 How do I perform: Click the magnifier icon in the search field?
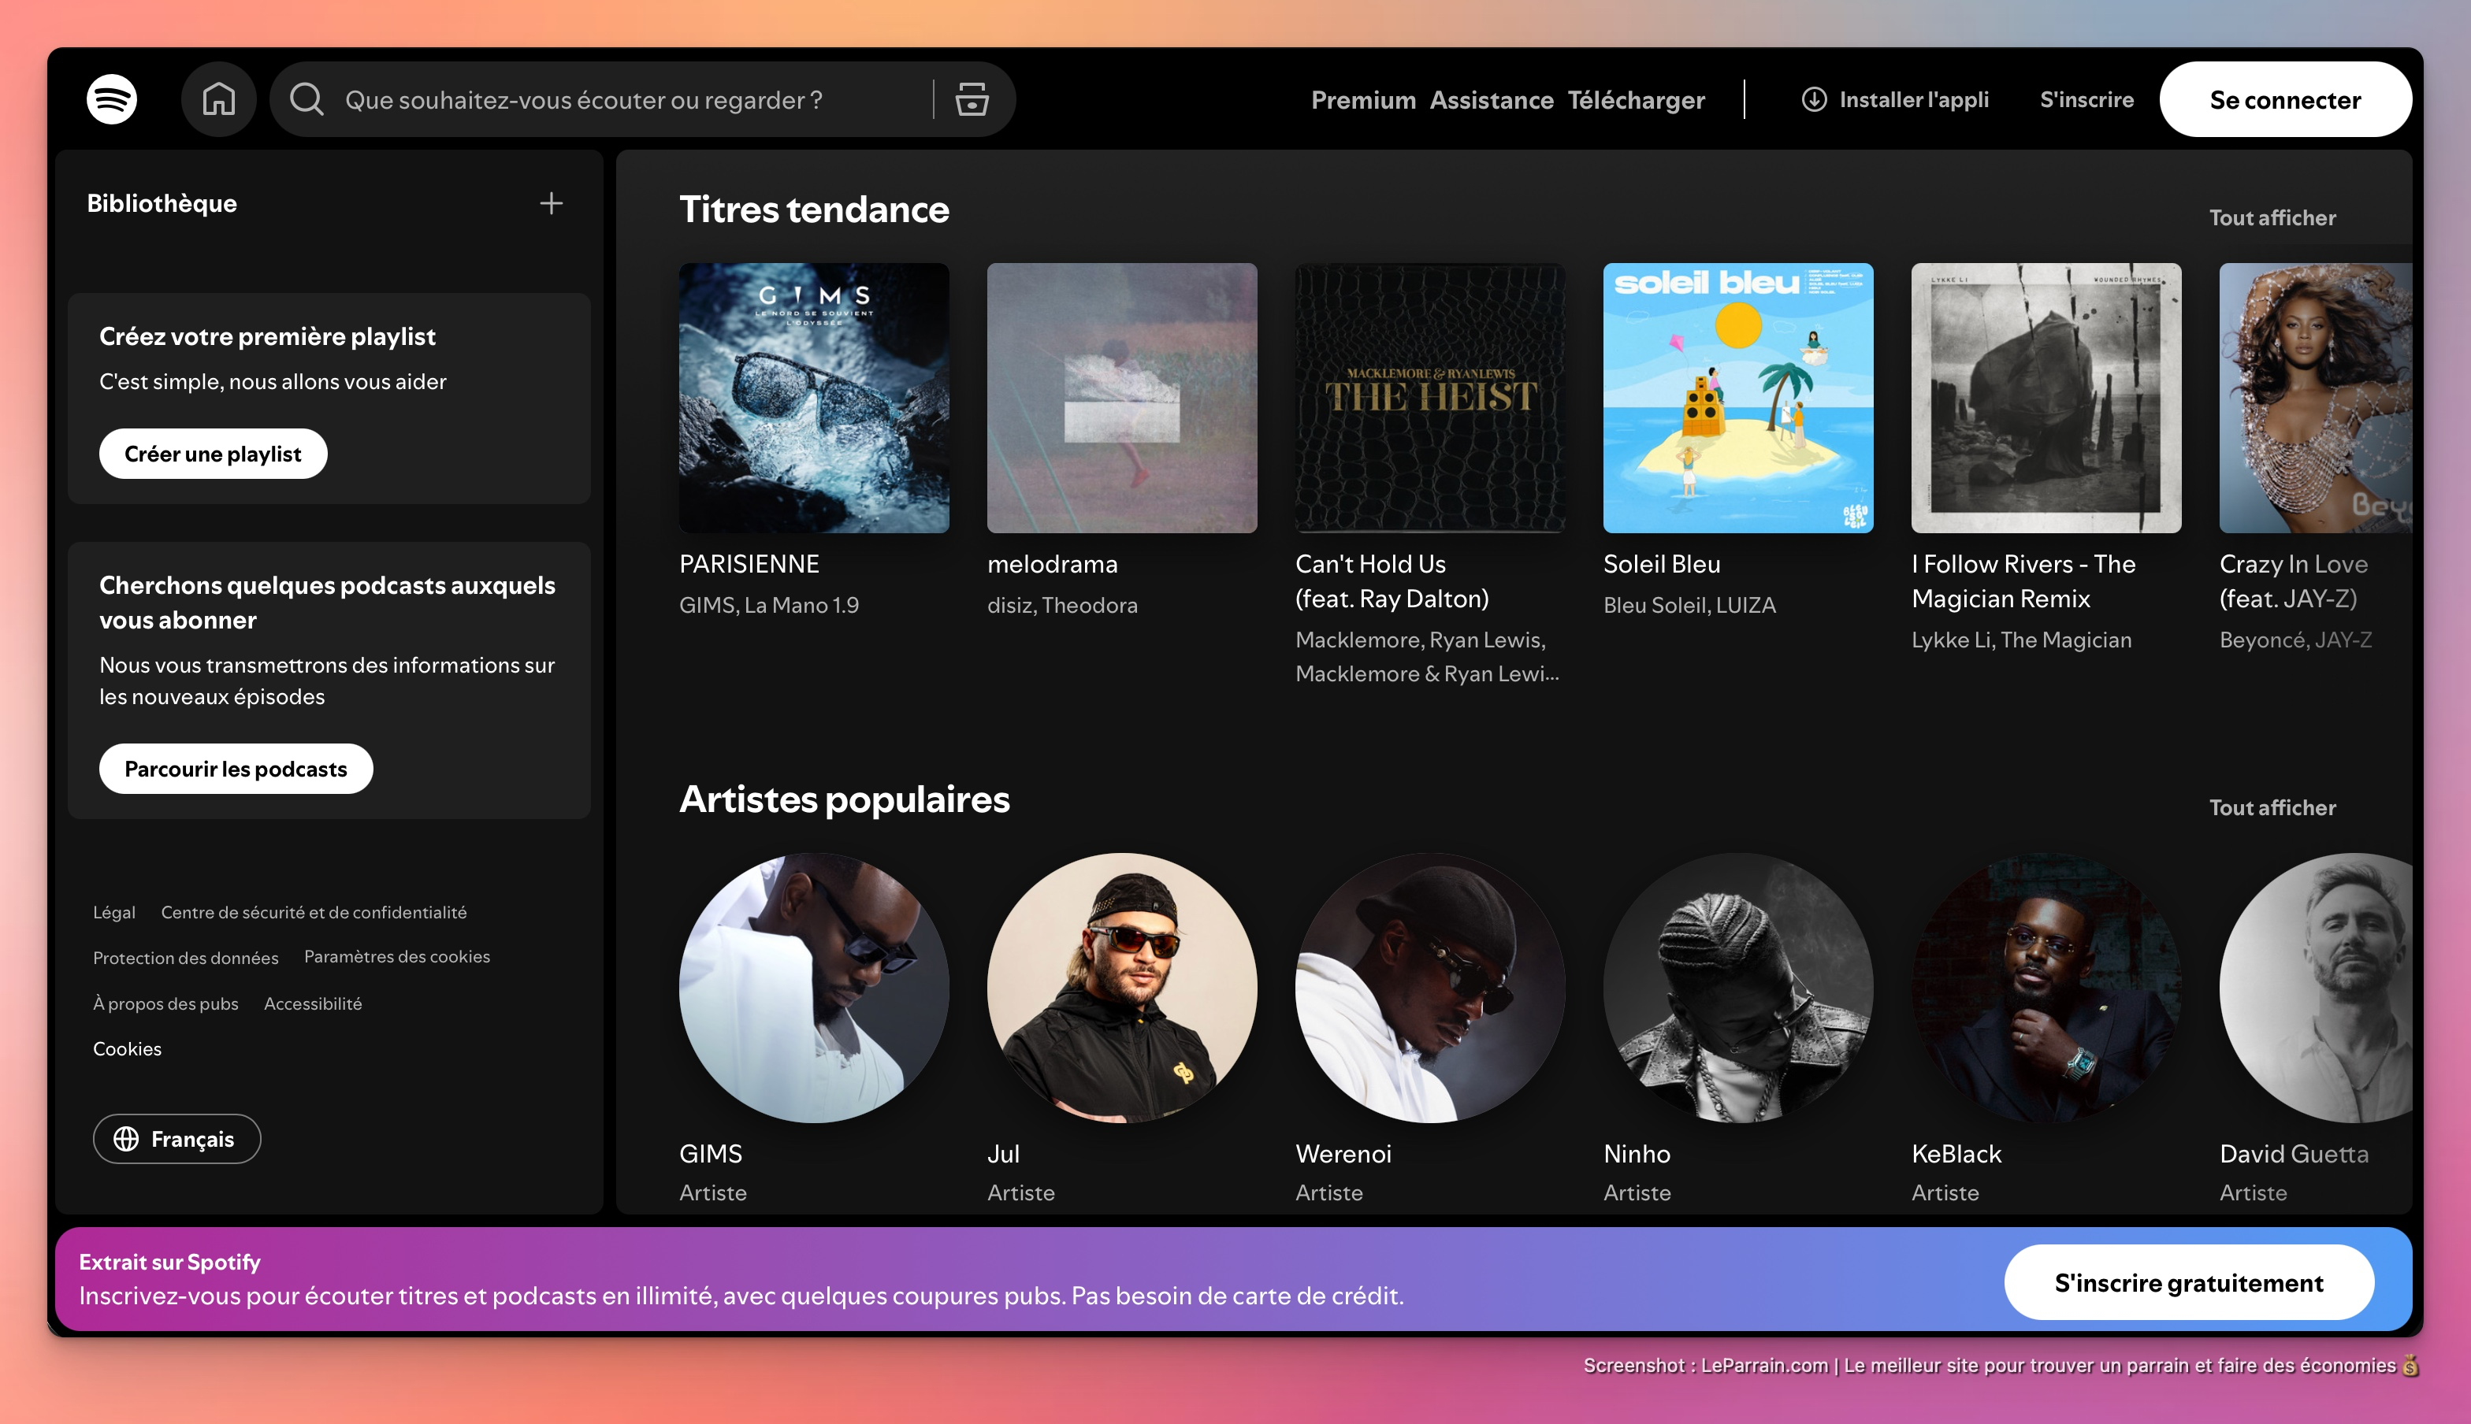307,98
